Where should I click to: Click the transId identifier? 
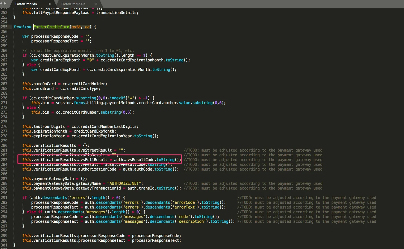tap(146, 188)
